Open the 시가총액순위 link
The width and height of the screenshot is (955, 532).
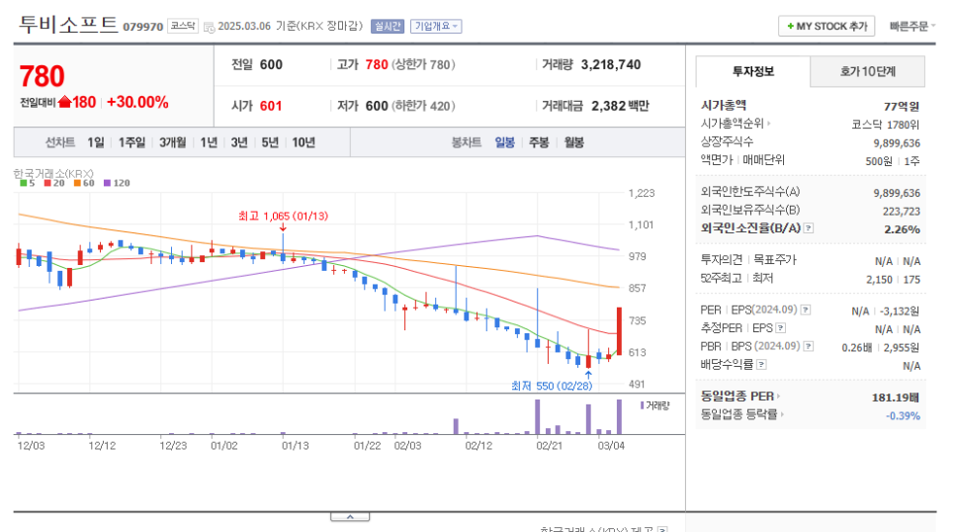tap(736, 124)
